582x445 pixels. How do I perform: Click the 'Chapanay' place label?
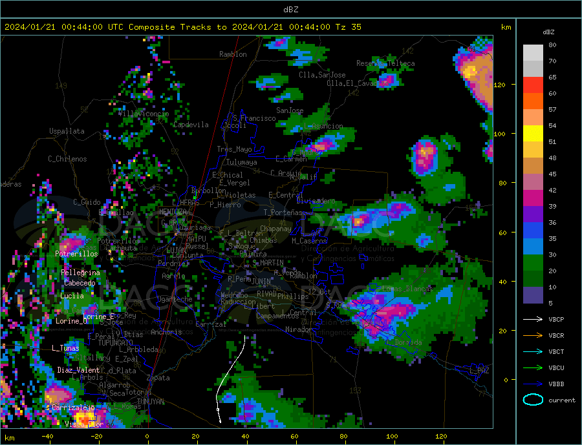(x=275, y=229)
